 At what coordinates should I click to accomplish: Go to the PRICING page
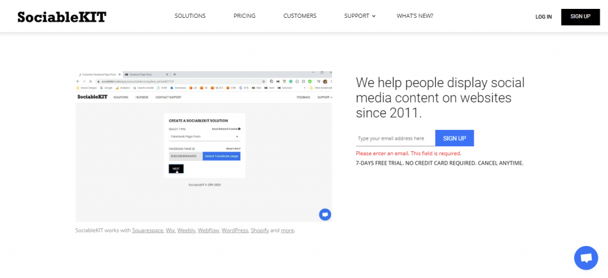244,16
